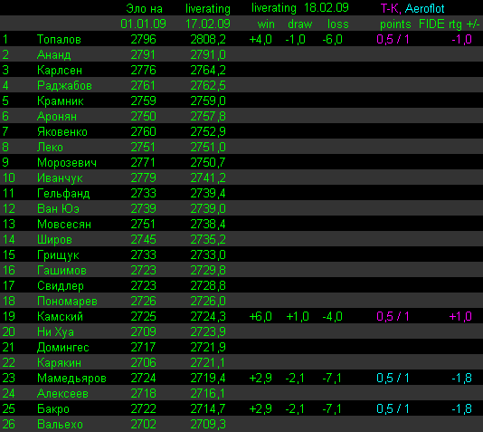The width and height of the screenshot is (483, 432).
Task: Click the 17.02.09 liverating date header
Action: 208,24
